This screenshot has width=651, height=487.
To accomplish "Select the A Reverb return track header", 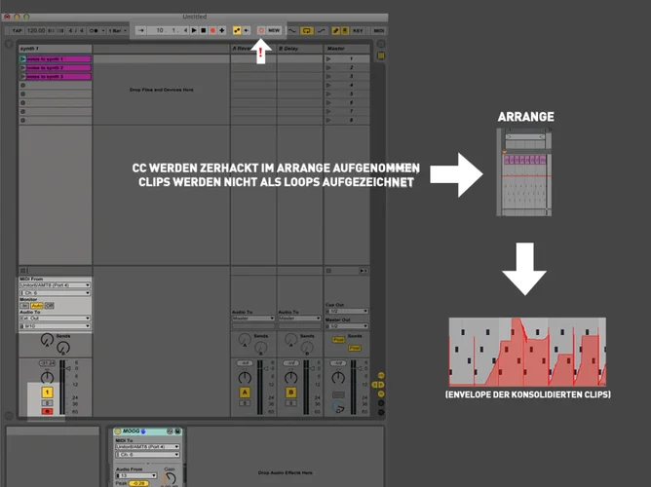I will point(253,49).
